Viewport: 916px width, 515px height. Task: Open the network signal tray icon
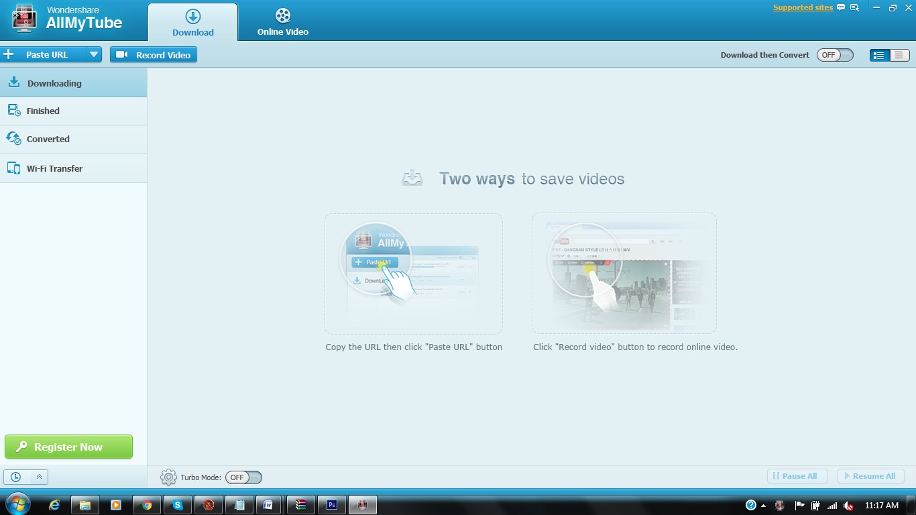832,505
